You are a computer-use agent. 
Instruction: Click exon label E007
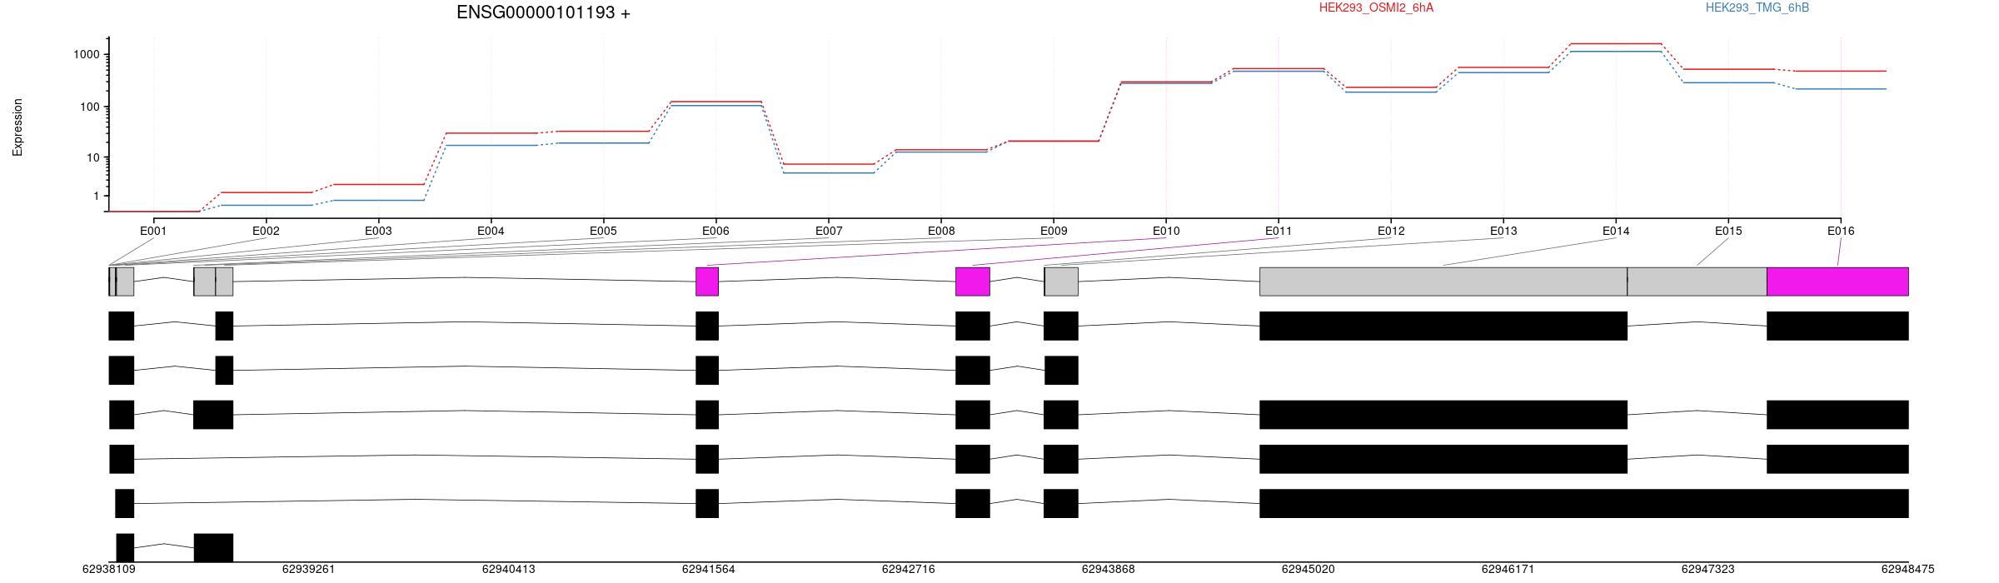[x=828, y=231]
